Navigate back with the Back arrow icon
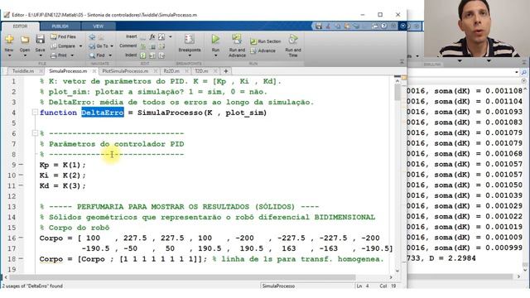Image resolution: width=530 pixels, height=298 pixels. click(92, 36)
